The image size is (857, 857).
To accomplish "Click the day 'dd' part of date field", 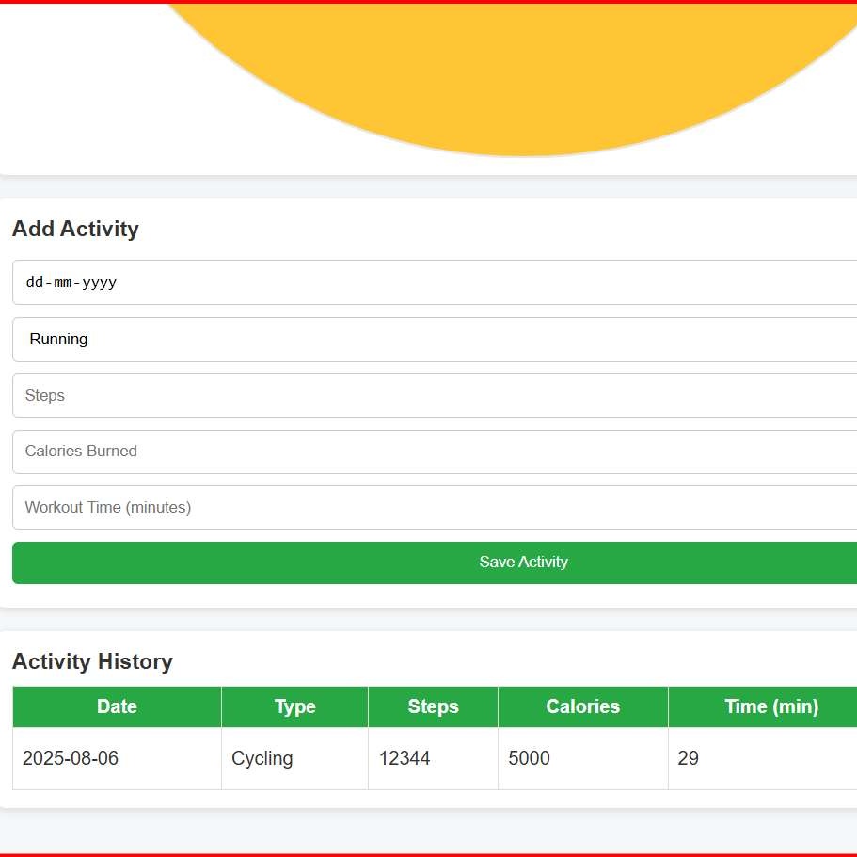I will (35, 282).
